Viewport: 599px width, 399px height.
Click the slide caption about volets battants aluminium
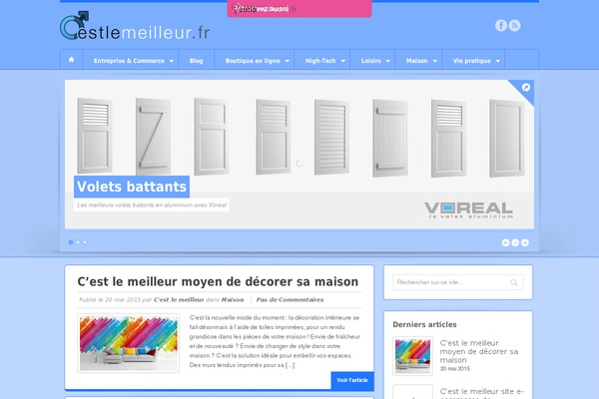tap(152, 205)
